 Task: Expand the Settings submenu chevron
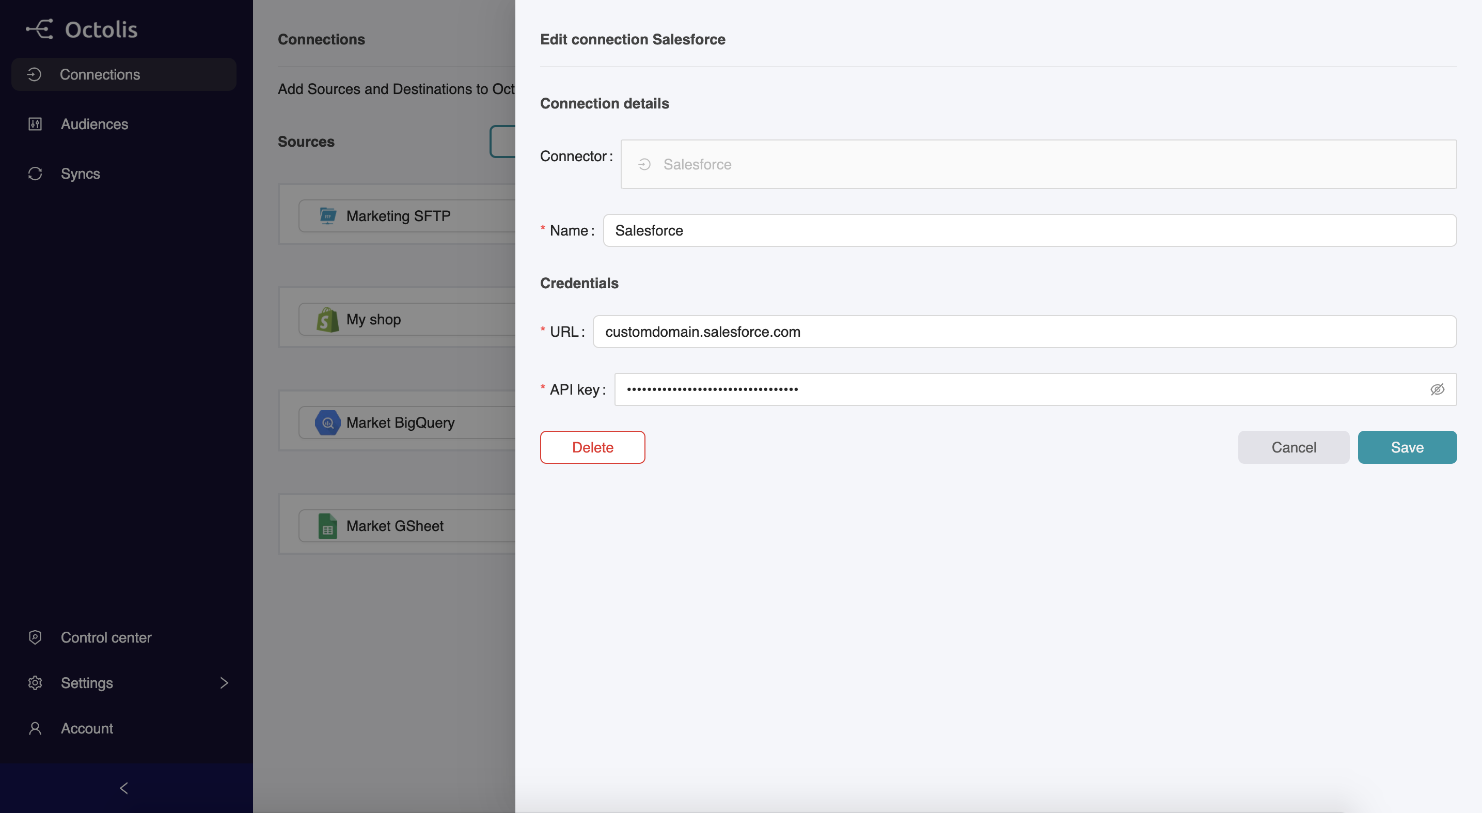(x=225, y=682)
